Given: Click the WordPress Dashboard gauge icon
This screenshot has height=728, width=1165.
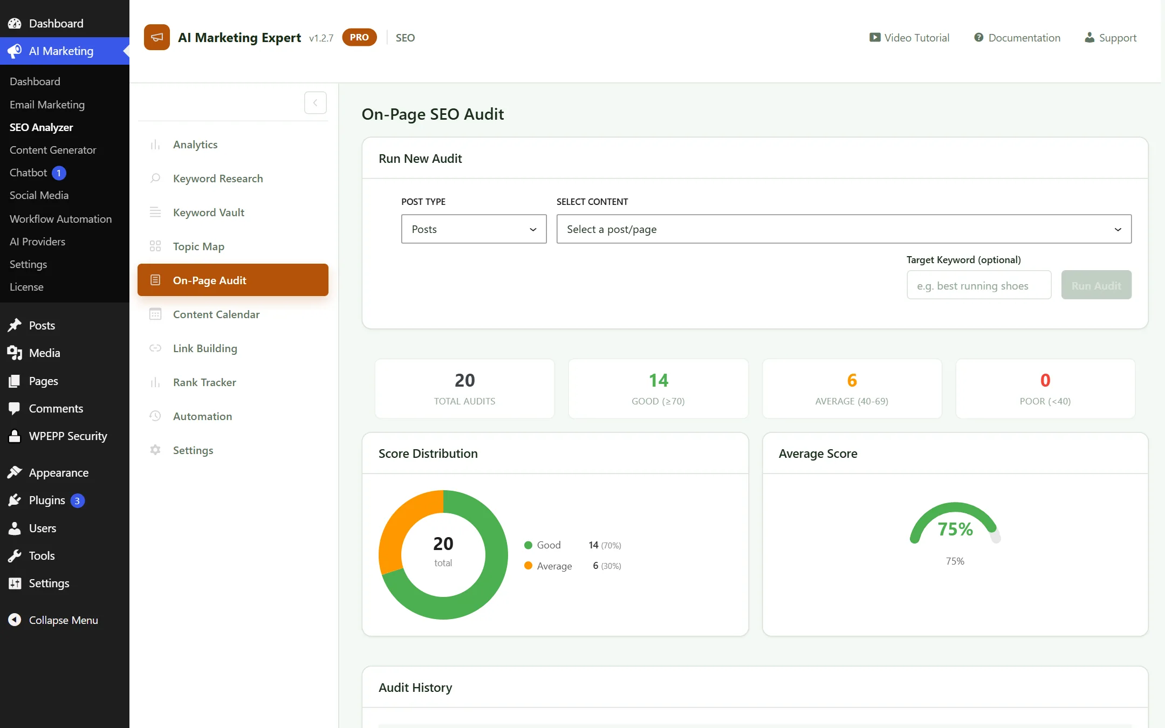Looking at the screenshot, I should click(x=15, y=23).
